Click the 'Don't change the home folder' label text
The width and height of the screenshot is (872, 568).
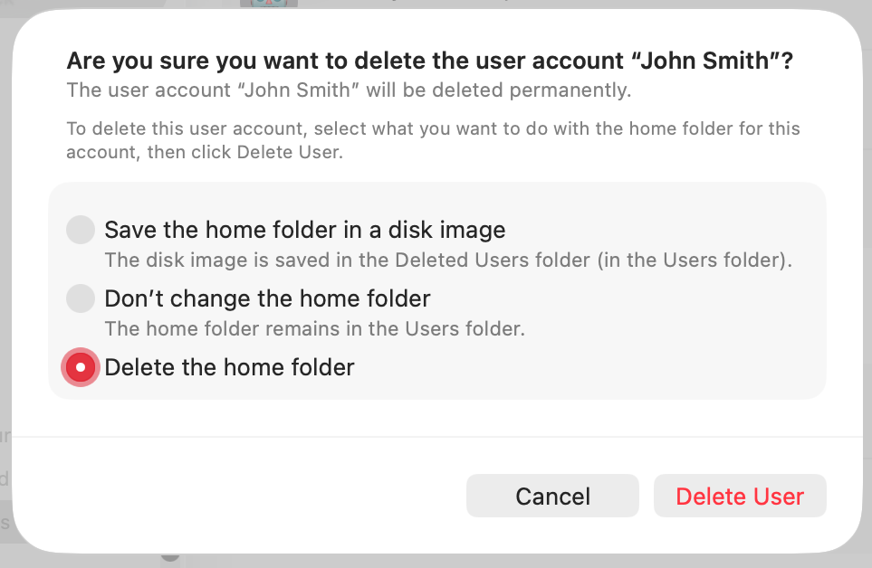point(268,298)
